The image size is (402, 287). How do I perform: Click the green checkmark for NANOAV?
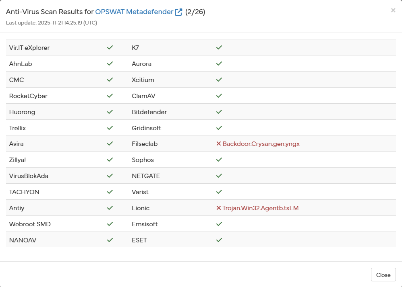pyautogui.click(x=110, y=240)
